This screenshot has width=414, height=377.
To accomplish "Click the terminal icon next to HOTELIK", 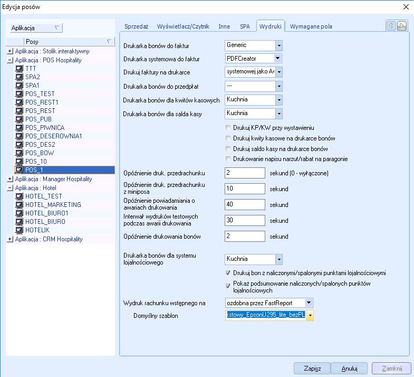I will click(19, 231).
